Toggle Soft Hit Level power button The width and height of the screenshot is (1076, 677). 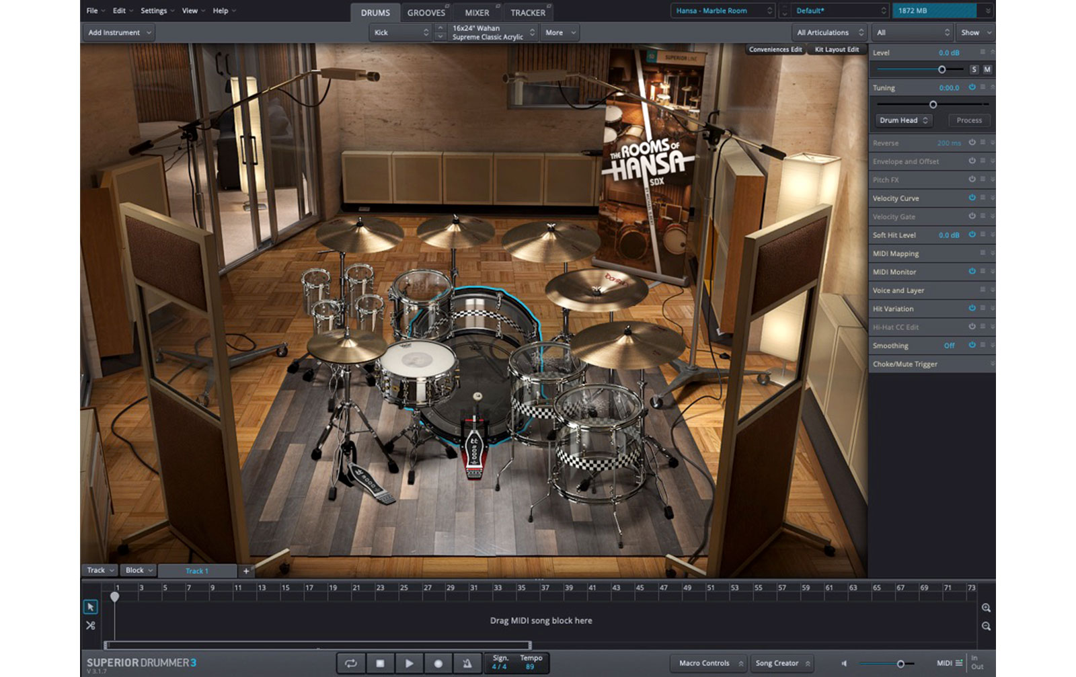point(972,235)
